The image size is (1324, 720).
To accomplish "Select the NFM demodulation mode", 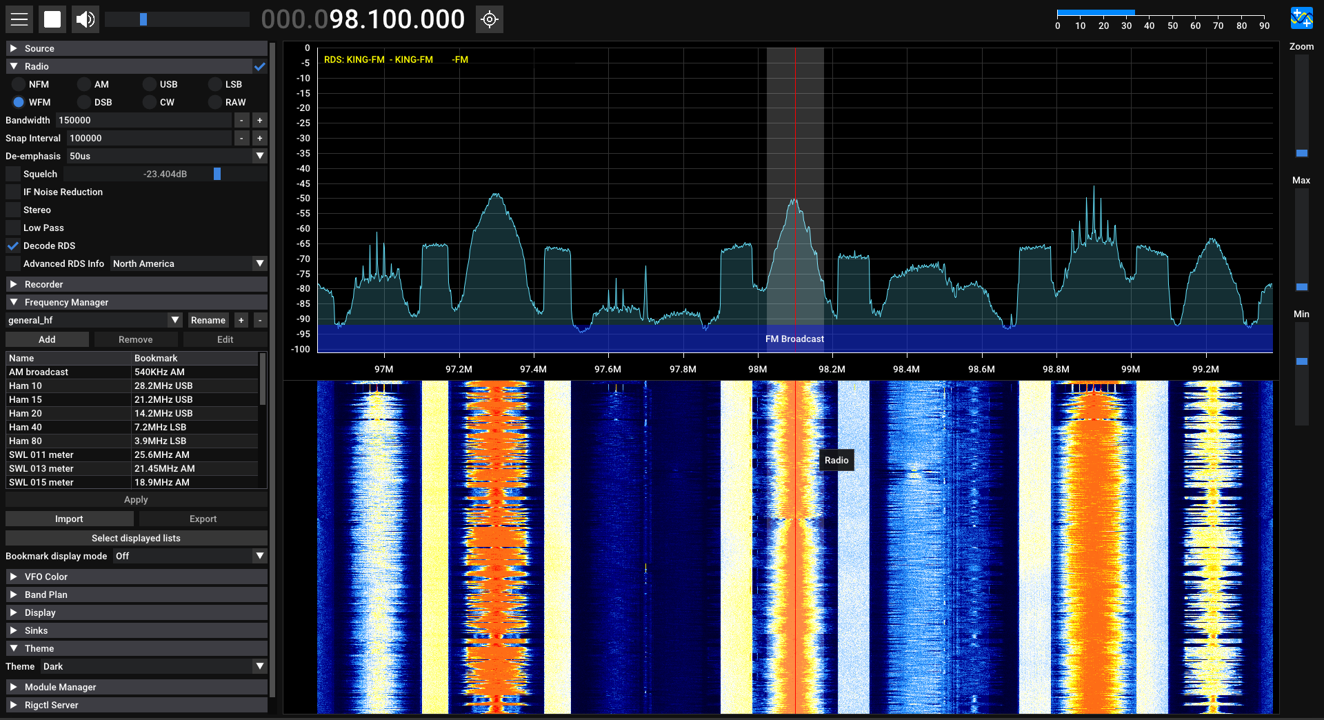I will coord(19,84).
